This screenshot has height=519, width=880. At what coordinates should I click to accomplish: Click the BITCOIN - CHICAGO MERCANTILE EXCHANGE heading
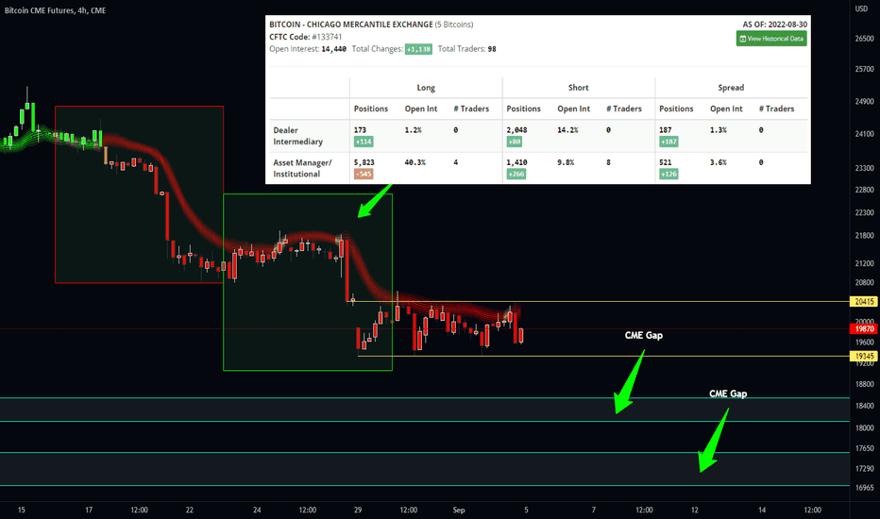pos(350,25)
